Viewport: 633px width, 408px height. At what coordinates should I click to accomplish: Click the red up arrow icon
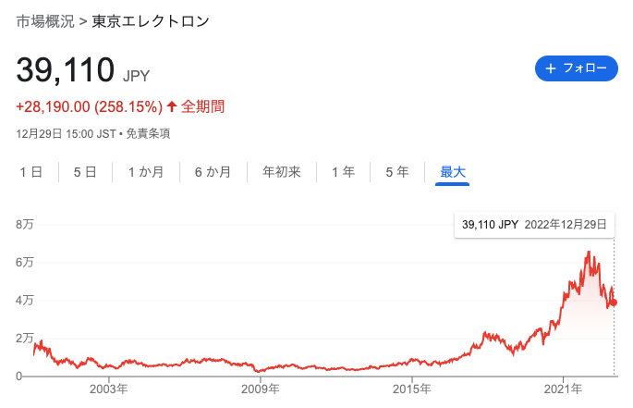pos(171,106)
